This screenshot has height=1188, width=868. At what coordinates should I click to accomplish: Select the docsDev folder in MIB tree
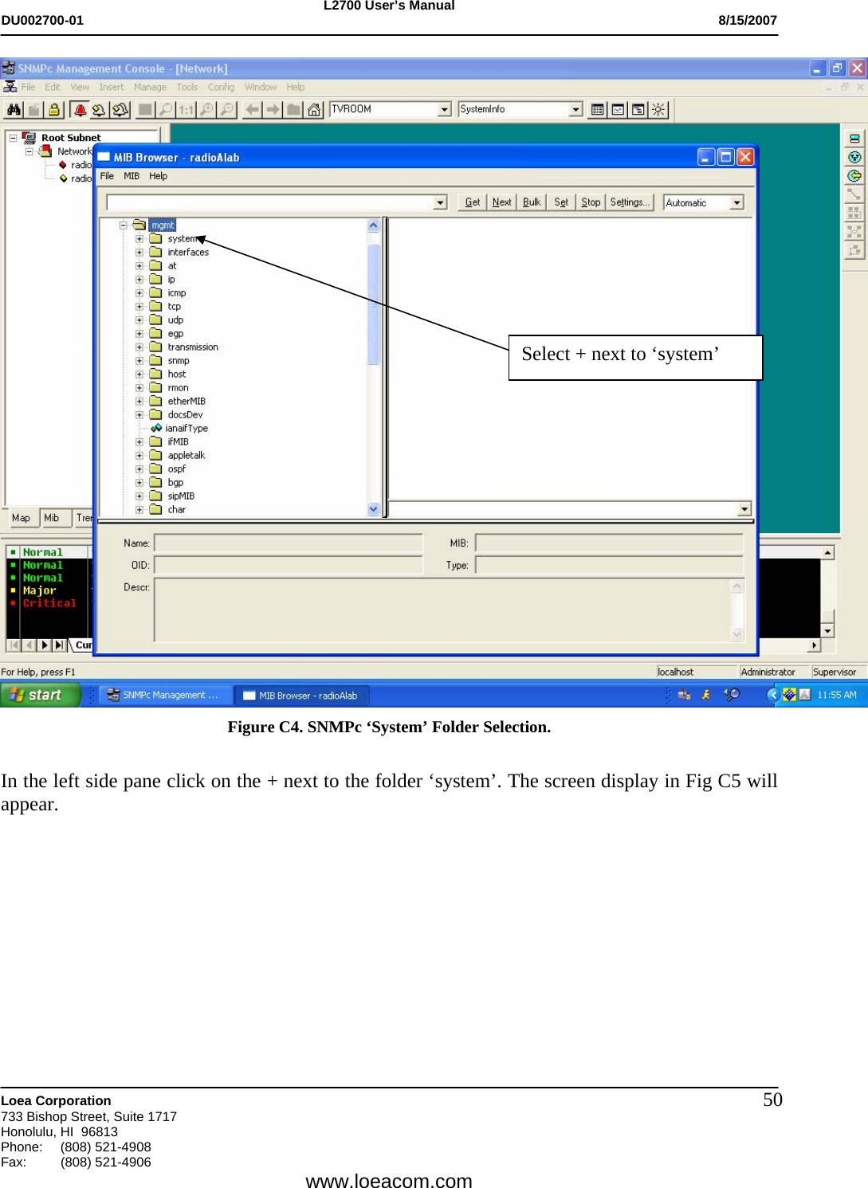(185, 415)
